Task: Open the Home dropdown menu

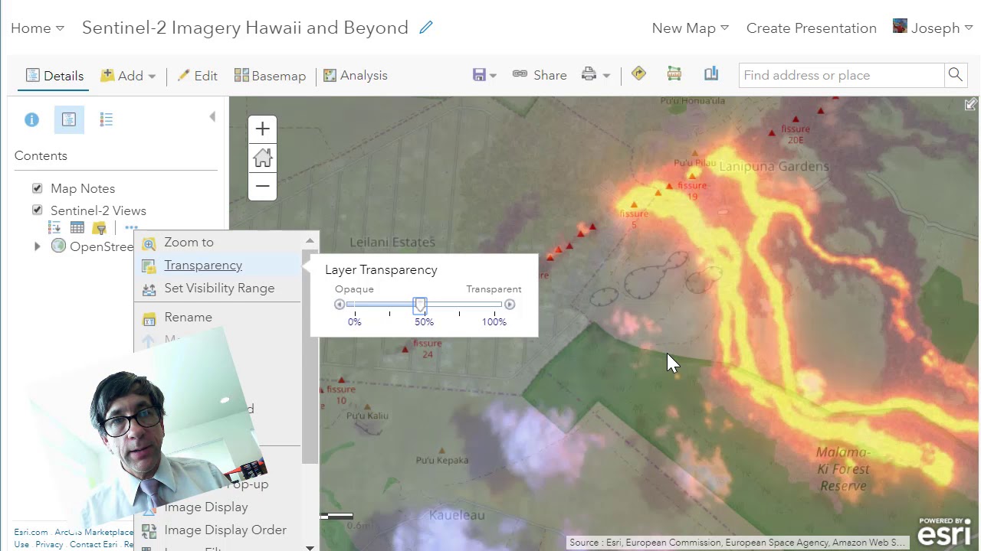Action: pos(38,28)
